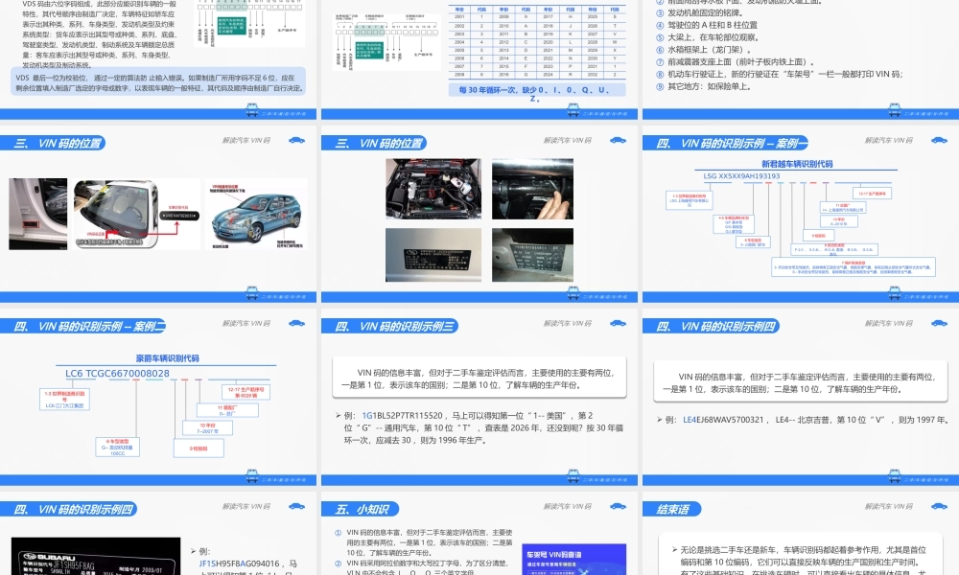Click the VIN link JF1SH95F8AG094016
Viewport: 959px width, 575px height.
pos(238,561)
